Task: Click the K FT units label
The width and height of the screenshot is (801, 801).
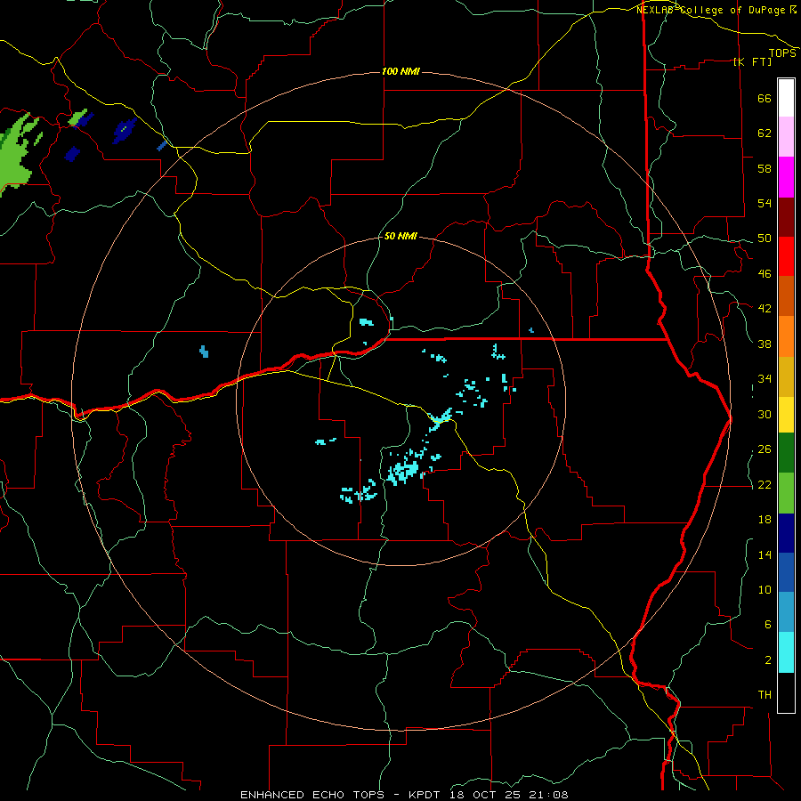Action: tap(752, 61)
